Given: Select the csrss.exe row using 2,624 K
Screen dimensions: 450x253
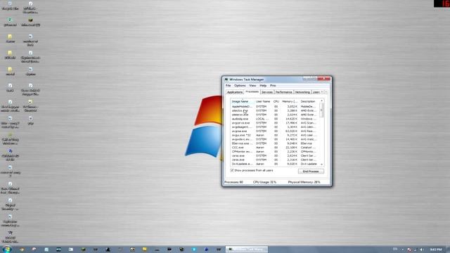Looking at the screenshot, I should 275,155.
